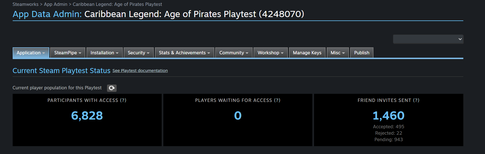Click the 6,828 participants count

coord(87,116)
